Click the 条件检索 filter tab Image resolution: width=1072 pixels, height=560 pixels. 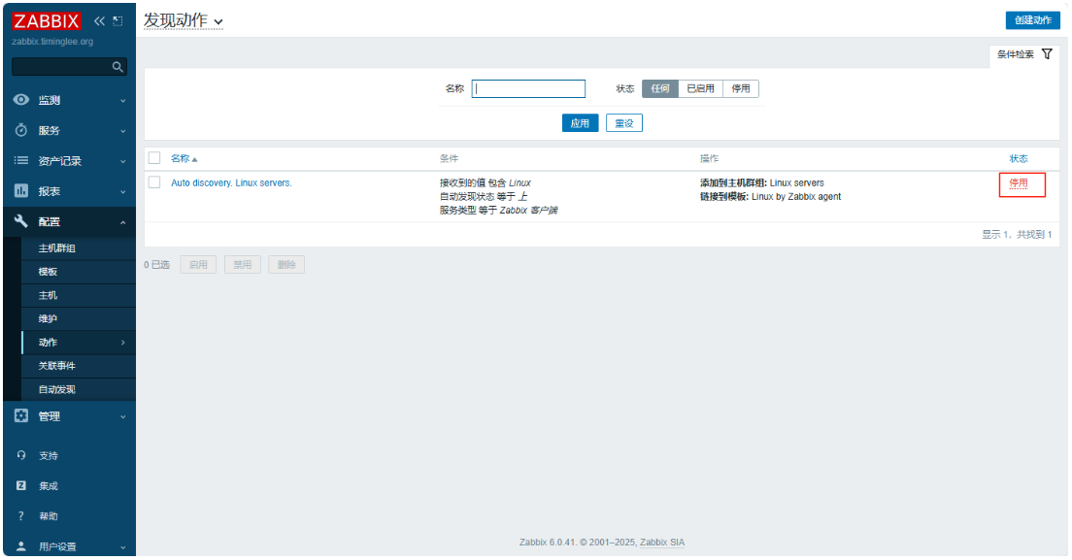1023,54
